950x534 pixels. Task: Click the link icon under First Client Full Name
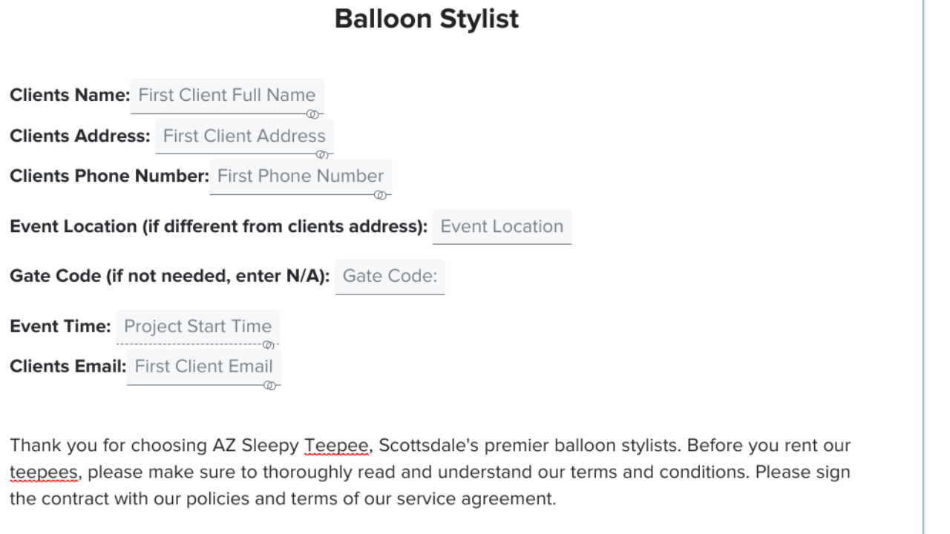[312, 114]
